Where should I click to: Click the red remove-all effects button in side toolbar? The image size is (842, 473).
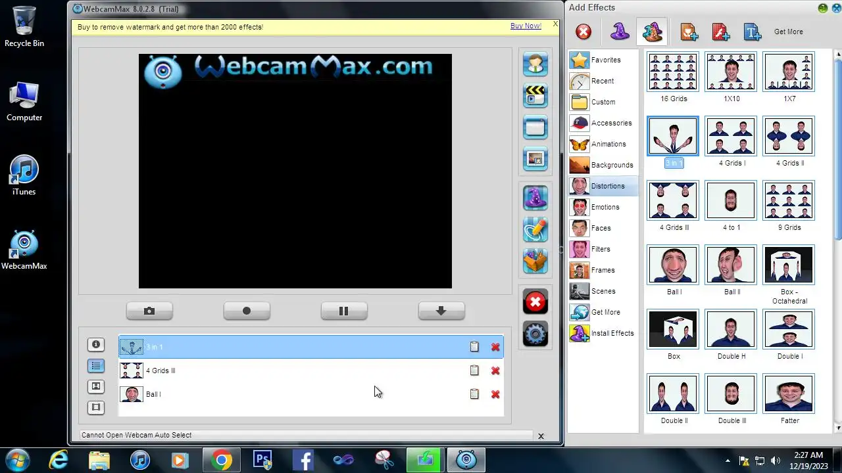535,302
